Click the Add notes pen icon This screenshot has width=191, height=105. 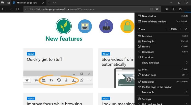tap(174, 9)
